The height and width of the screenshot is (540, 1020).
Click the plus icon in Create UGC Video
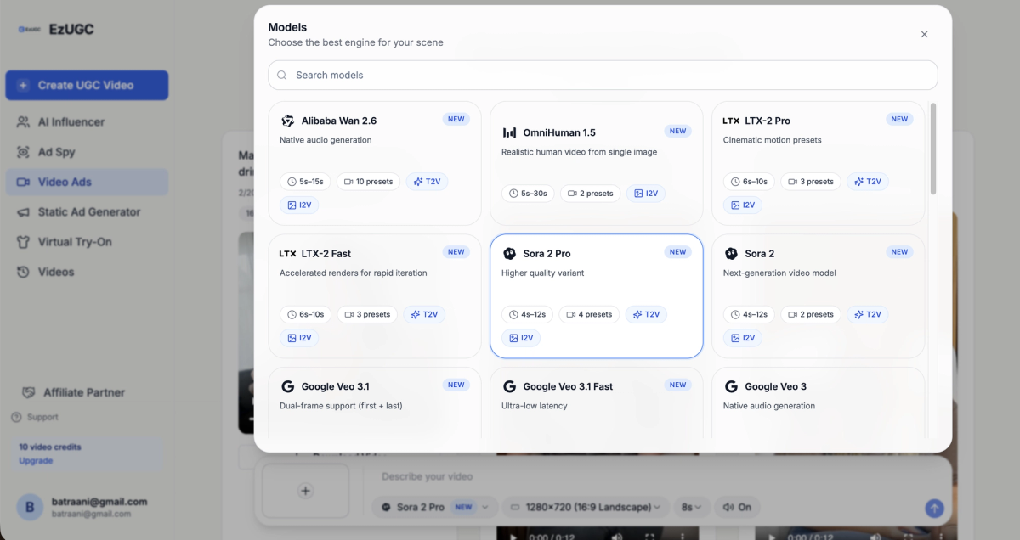23,86
